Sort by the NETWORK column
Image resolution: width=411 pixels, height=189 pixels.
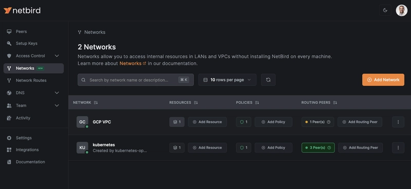pos(85,102)
